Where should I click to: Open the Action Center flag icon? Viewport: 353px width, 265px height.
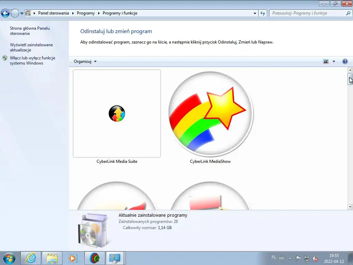point(298,258)
